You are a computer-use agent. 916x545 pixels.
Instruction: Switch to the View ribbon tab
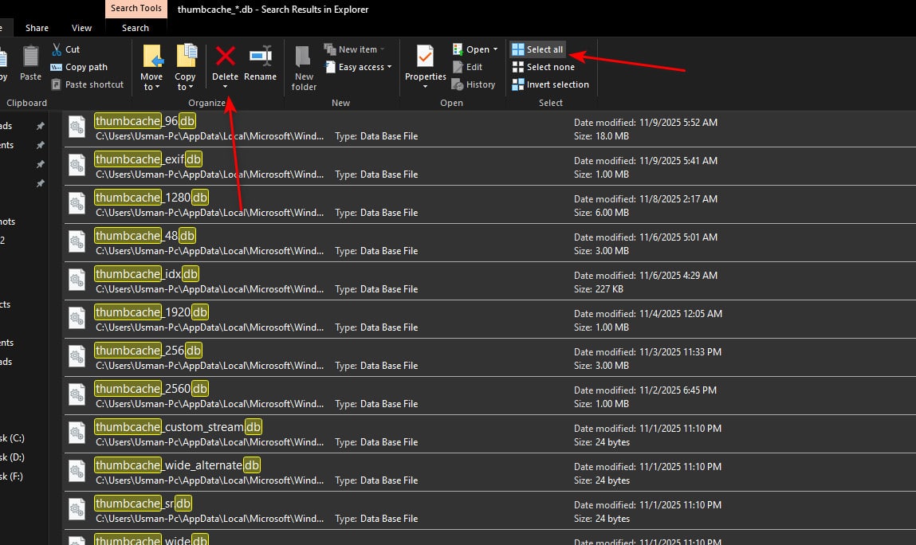[x=82, y=28]
